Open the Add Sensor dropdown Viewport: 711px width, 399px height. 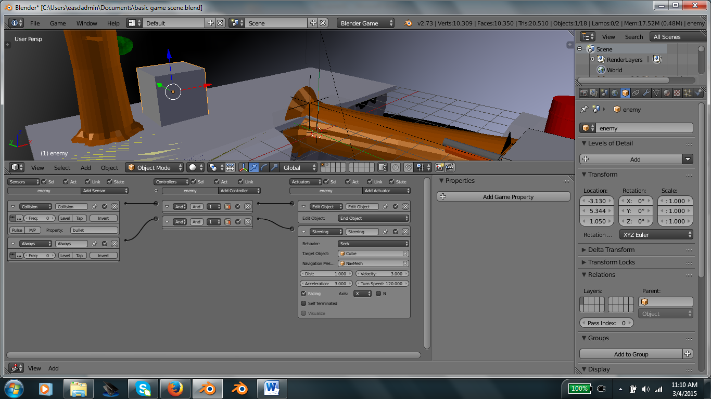click(105, 191)
